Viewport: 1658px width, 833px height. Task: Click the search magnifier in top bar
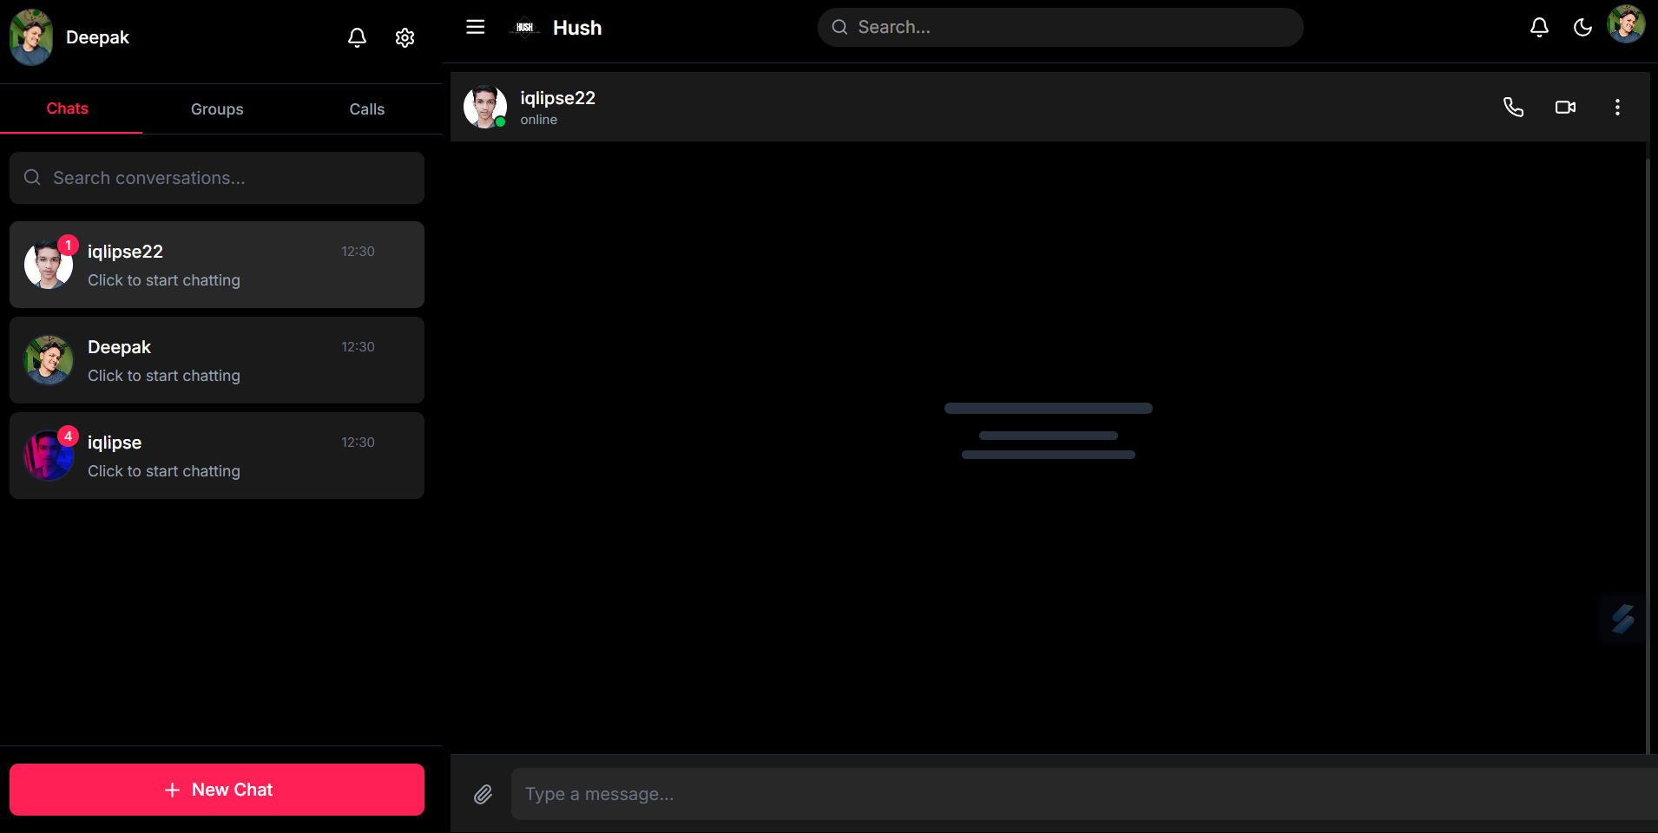pyautogui.click(x=839, y=27)
